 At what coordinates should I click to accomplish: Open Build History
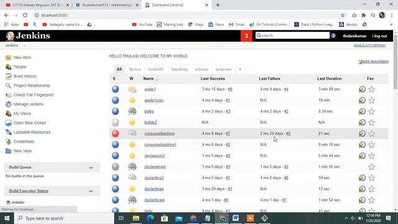(25, 76)
